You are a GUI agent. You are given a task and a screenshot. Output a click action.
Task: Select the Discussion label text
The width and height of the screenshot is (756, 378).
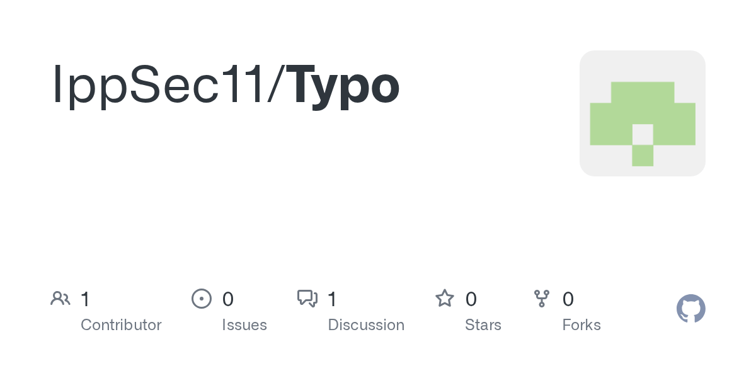click(x=366, y=325)
